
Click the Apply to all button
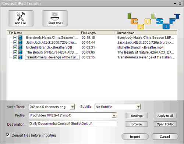click(165, 116)
